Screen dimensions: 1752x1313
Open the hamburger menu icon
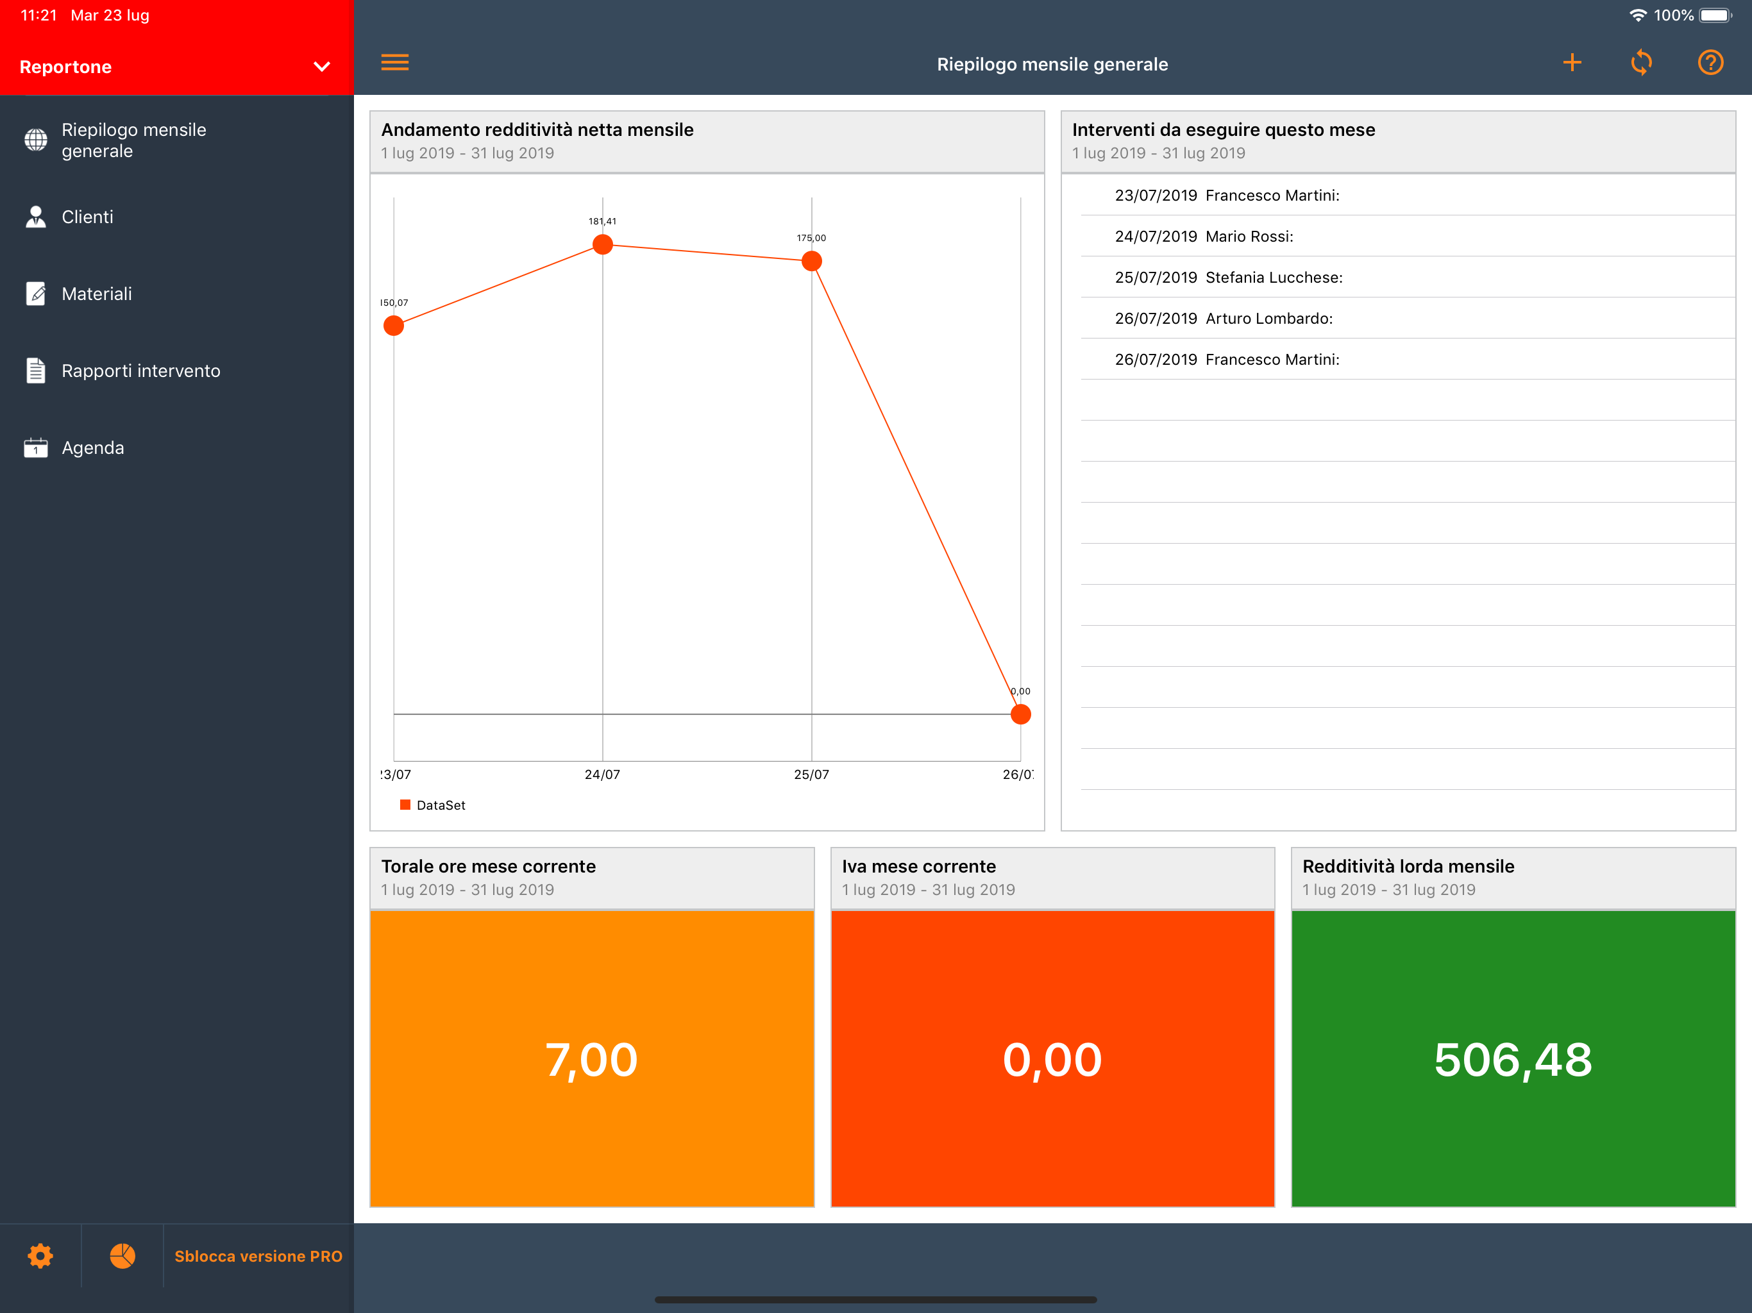(x=394, y=63)
